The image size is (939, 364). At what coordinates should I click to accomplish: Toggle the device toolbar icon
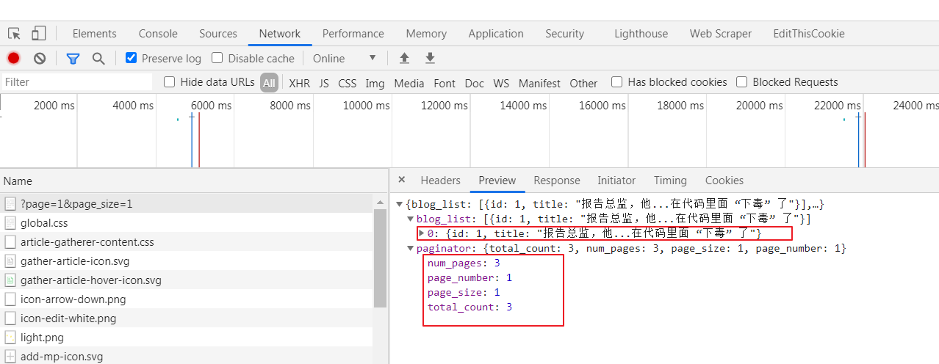[x=38, y=34]
